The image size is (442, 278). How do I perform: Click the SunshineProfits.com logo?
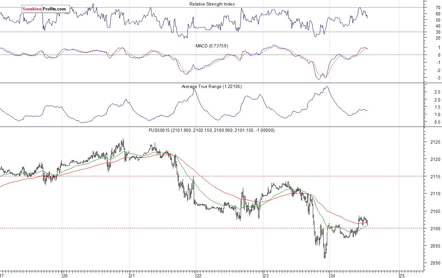coord(46,9)
